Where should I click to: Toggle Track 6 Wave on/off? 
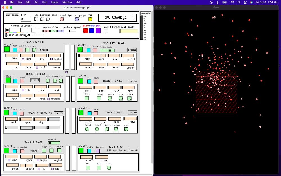click(81, 113)
